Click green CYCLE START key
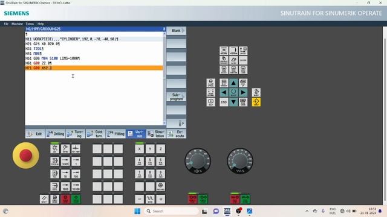This screenshot has width=387, height=217. coord(76,199)
